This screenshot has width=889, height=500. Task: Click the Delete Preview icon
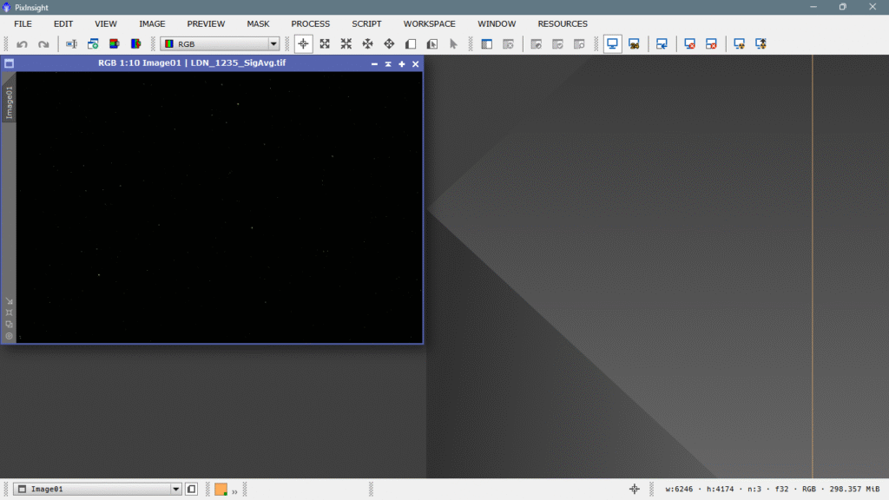[x=508, y=44]
